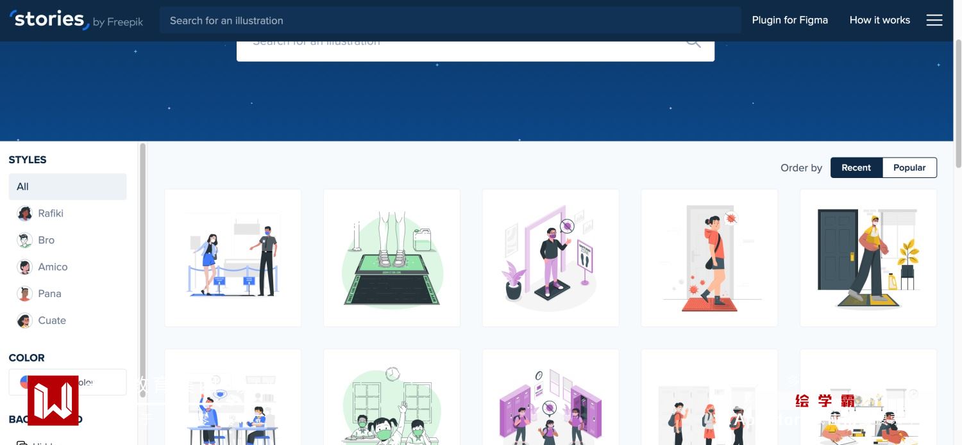Choose the Cuate style label
Screen dimensions: 962x445
pos(52,321)
